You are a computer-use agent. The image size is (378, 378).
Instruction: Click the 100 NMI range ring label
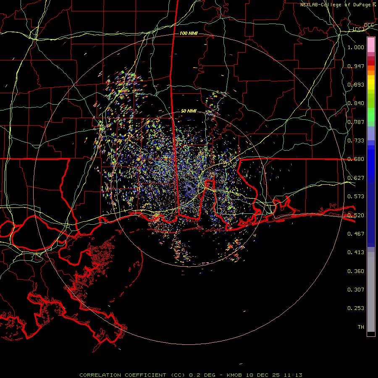point(189,33)
